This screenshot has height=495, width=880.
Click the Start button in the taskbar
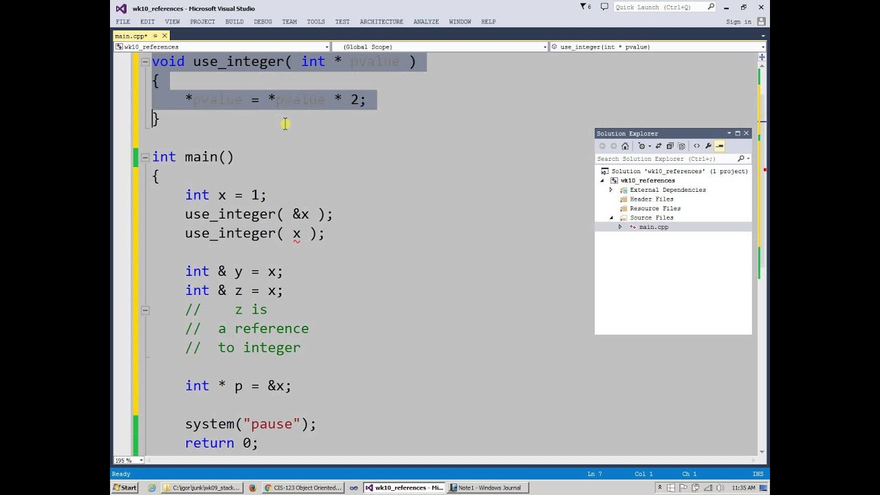coord(124,487)
